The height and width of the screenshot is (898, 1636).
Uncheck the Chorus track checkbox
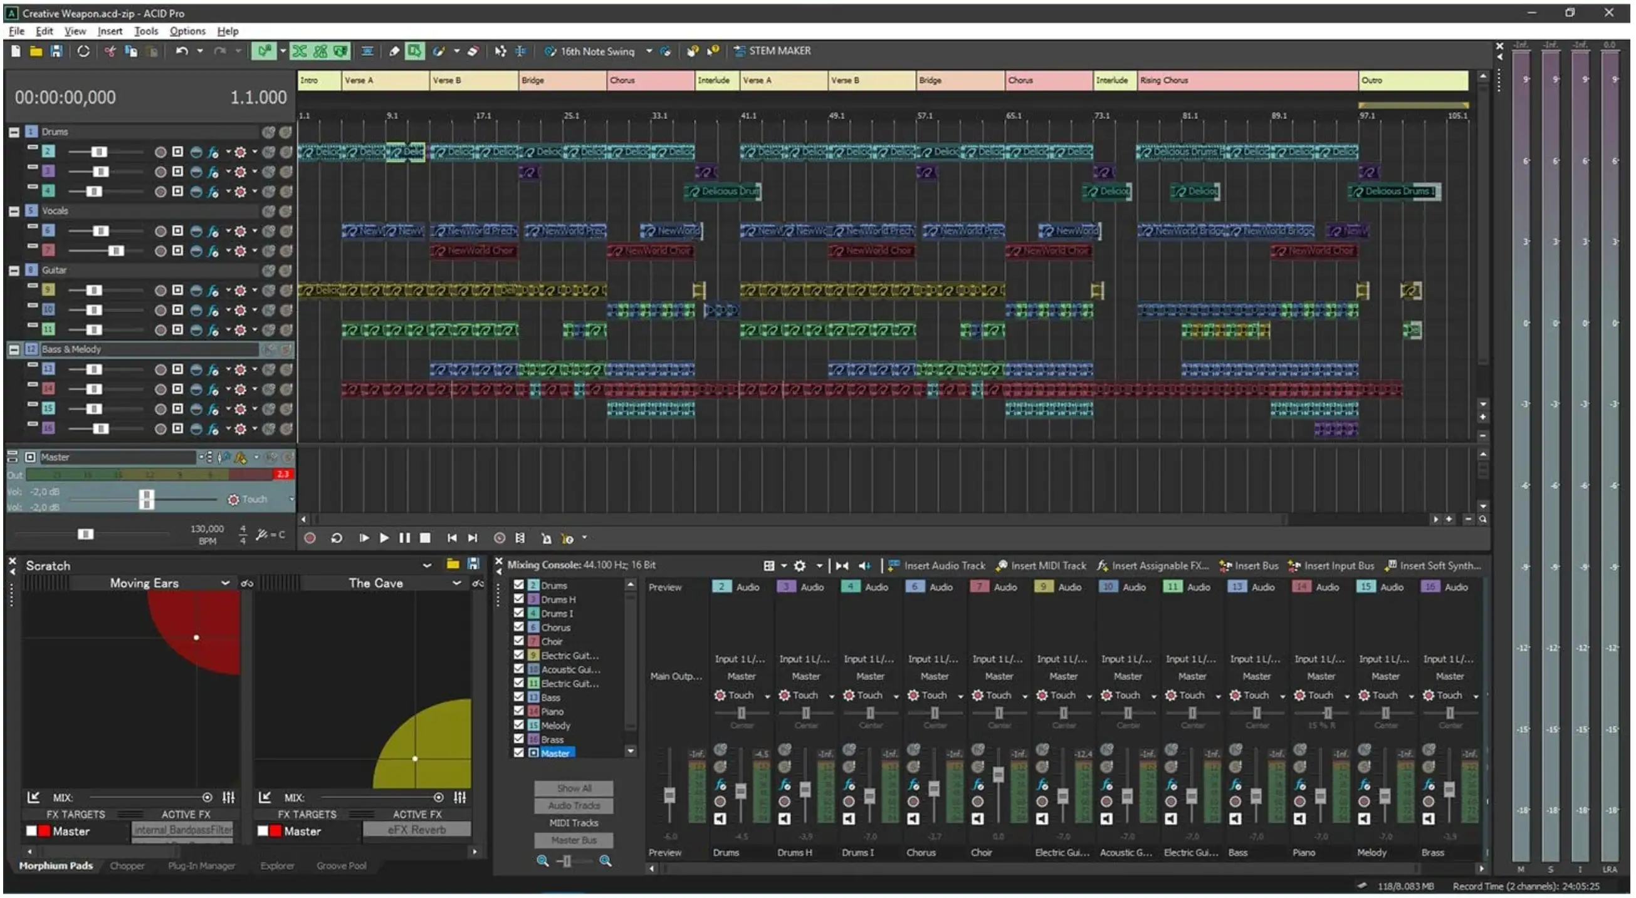519,627
